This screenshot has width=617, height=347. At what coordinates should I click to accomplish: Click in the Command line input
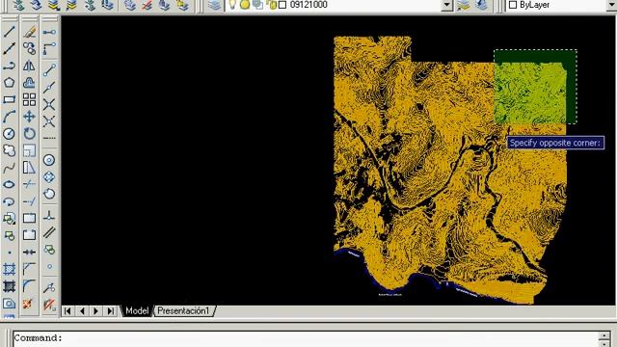305,338
